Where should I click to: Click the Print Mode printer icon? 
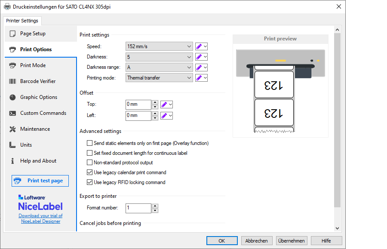[x=12, y=65]
